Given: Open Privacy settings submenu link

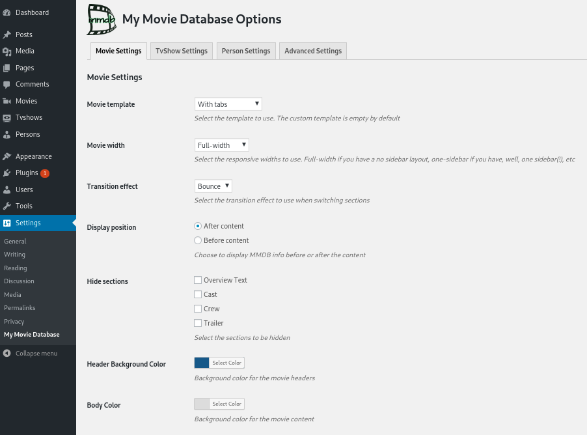Looking at the screenshot, I should (14, 322).
